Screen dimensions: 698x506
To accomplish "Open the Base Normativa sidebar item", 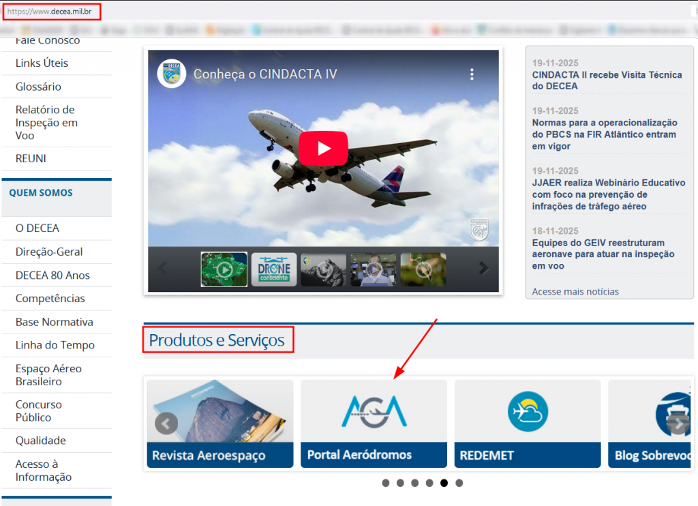I will pos(55,322).
